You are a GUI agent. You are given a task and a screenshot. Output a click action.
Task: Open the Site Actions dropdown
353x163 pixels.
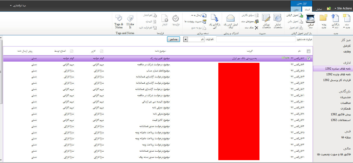343,8
